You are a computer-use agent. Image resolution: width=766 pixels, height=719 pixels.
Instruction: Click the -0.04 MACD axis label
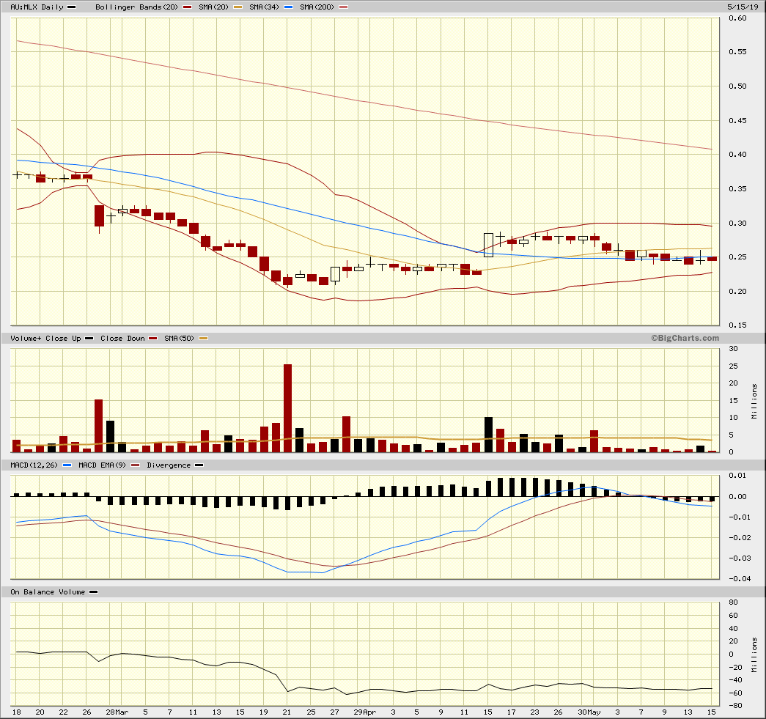tap(739, 579)
